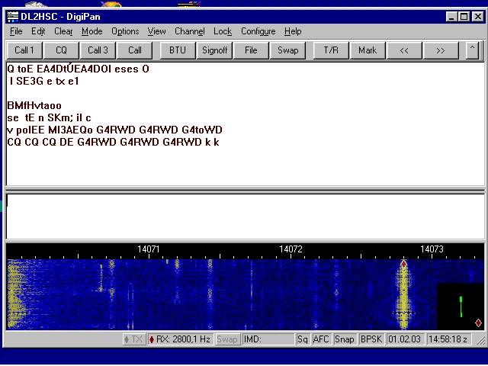The image size is (488, 366).
Task: Toggle squelch with the Sq status button
Action: (x=303, y=339)
